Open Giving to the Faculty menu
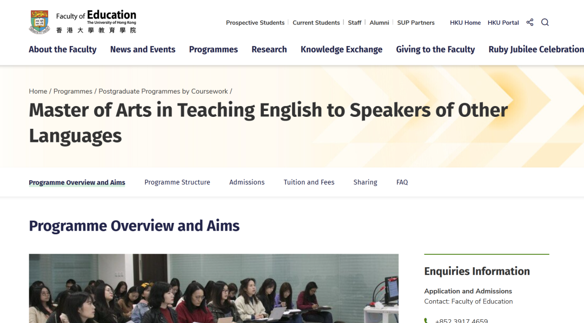Viewport: 584px width, 323px height. [x=435, y=50]
